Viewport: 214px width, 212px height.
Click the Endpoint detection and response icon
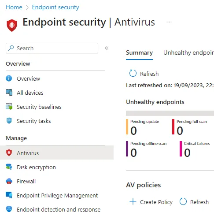pos(9,209)
